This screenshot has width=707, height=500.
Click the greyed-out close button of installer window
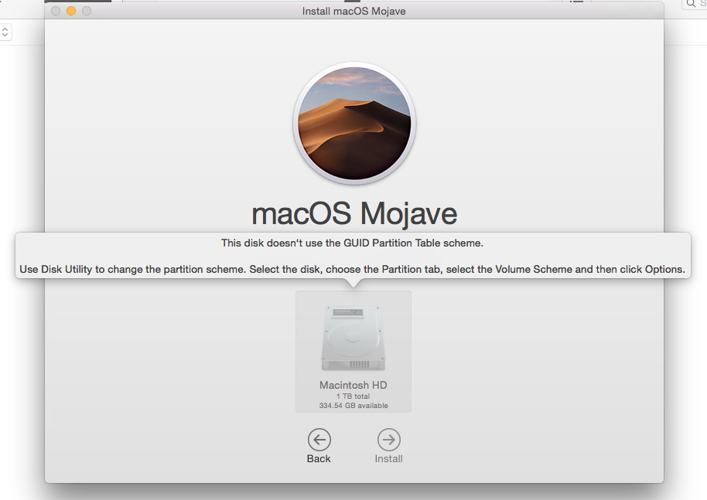pos(56,11)
